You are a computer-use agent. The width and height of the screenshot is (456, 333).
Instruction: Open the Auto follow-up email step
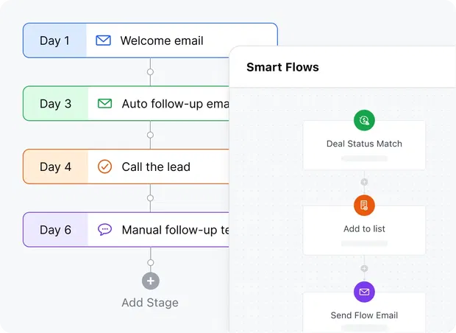[x=126, y=103]
